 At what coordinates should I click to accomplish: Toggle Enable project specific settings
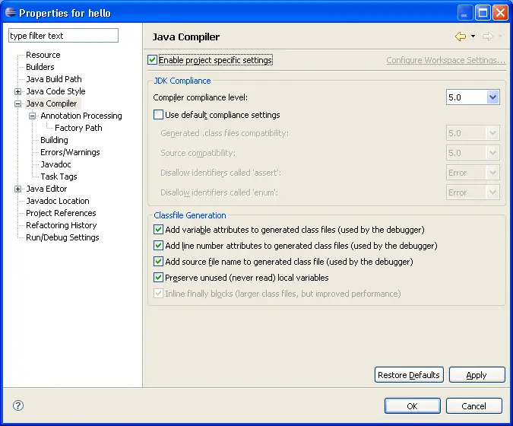coord(153,60)
